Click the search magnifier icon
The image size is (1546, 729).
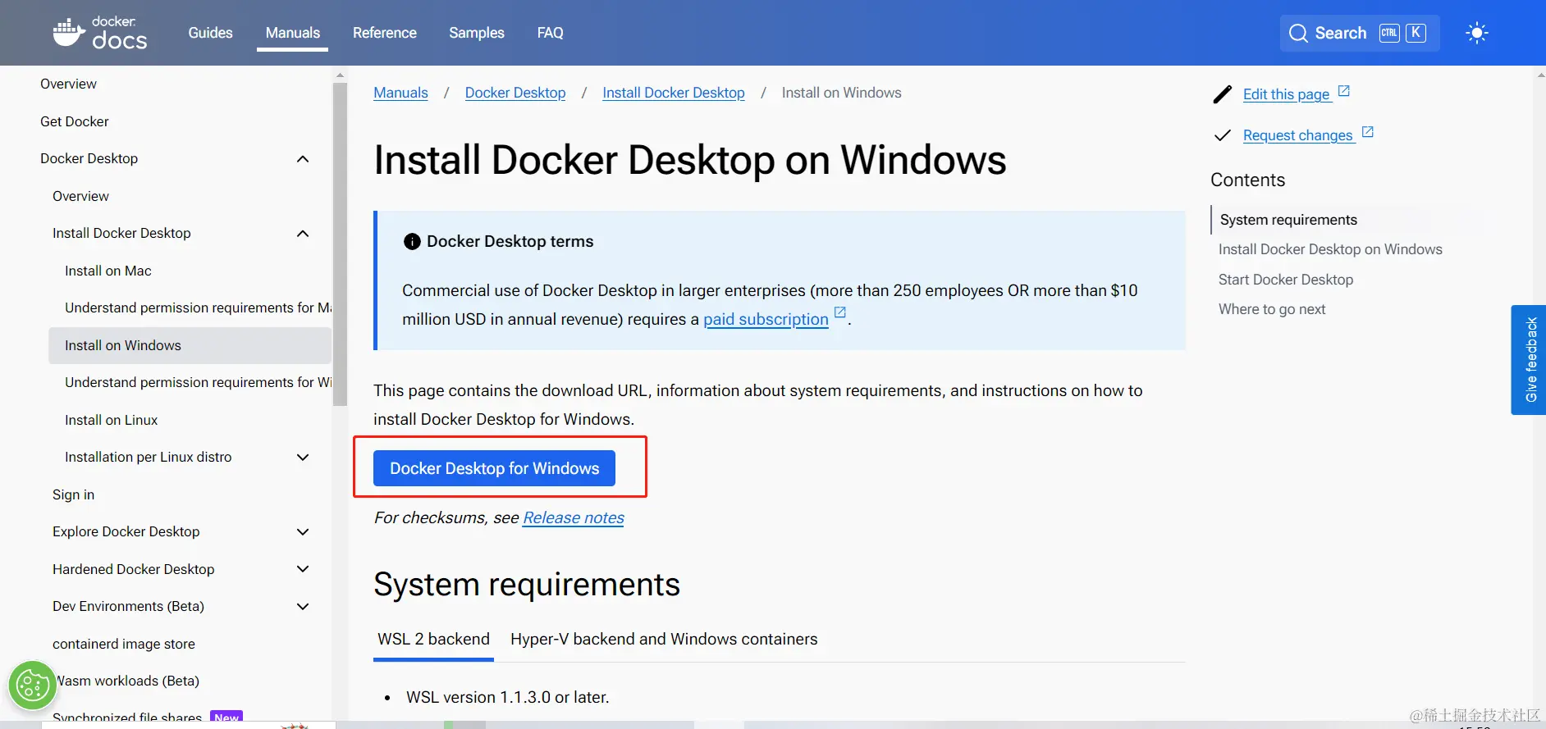tap(1297, 33)
